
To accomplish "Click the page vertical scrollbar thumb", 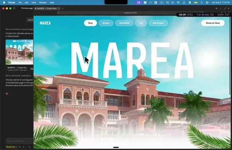I will coord(230,55).
